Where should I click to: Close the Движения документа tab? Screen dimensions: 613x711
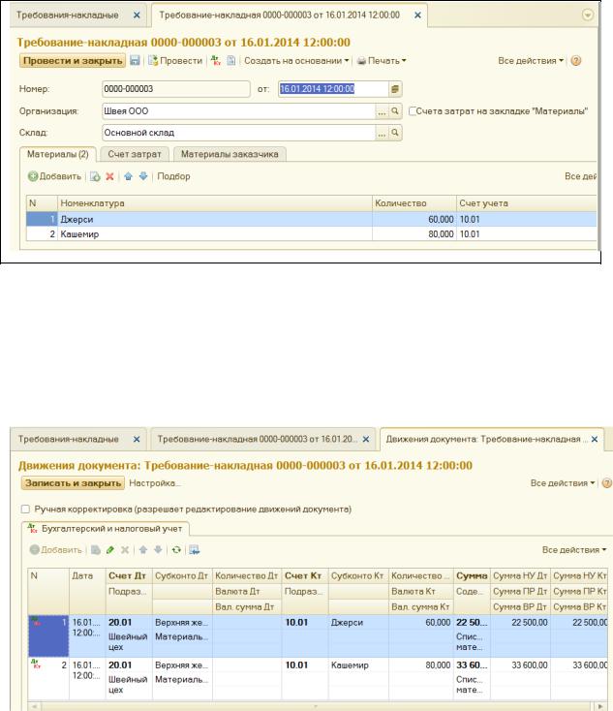[595, 439]
